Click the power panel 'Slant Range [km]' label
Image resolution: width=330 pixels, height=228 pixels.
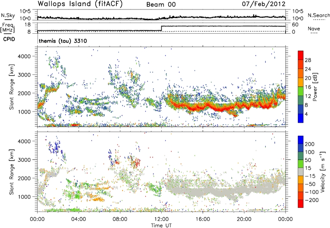[x=12, y=87]
